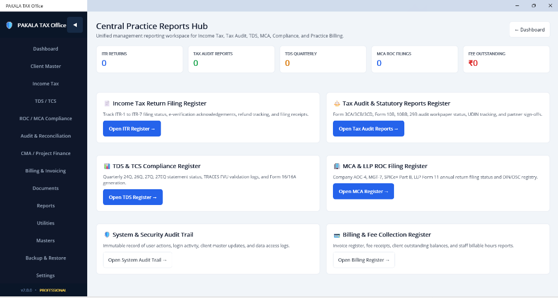Click the Central Practice Reports Hub heading
Image resolution: width=558 pixels, height=298 pixels.
pos(152,26)
